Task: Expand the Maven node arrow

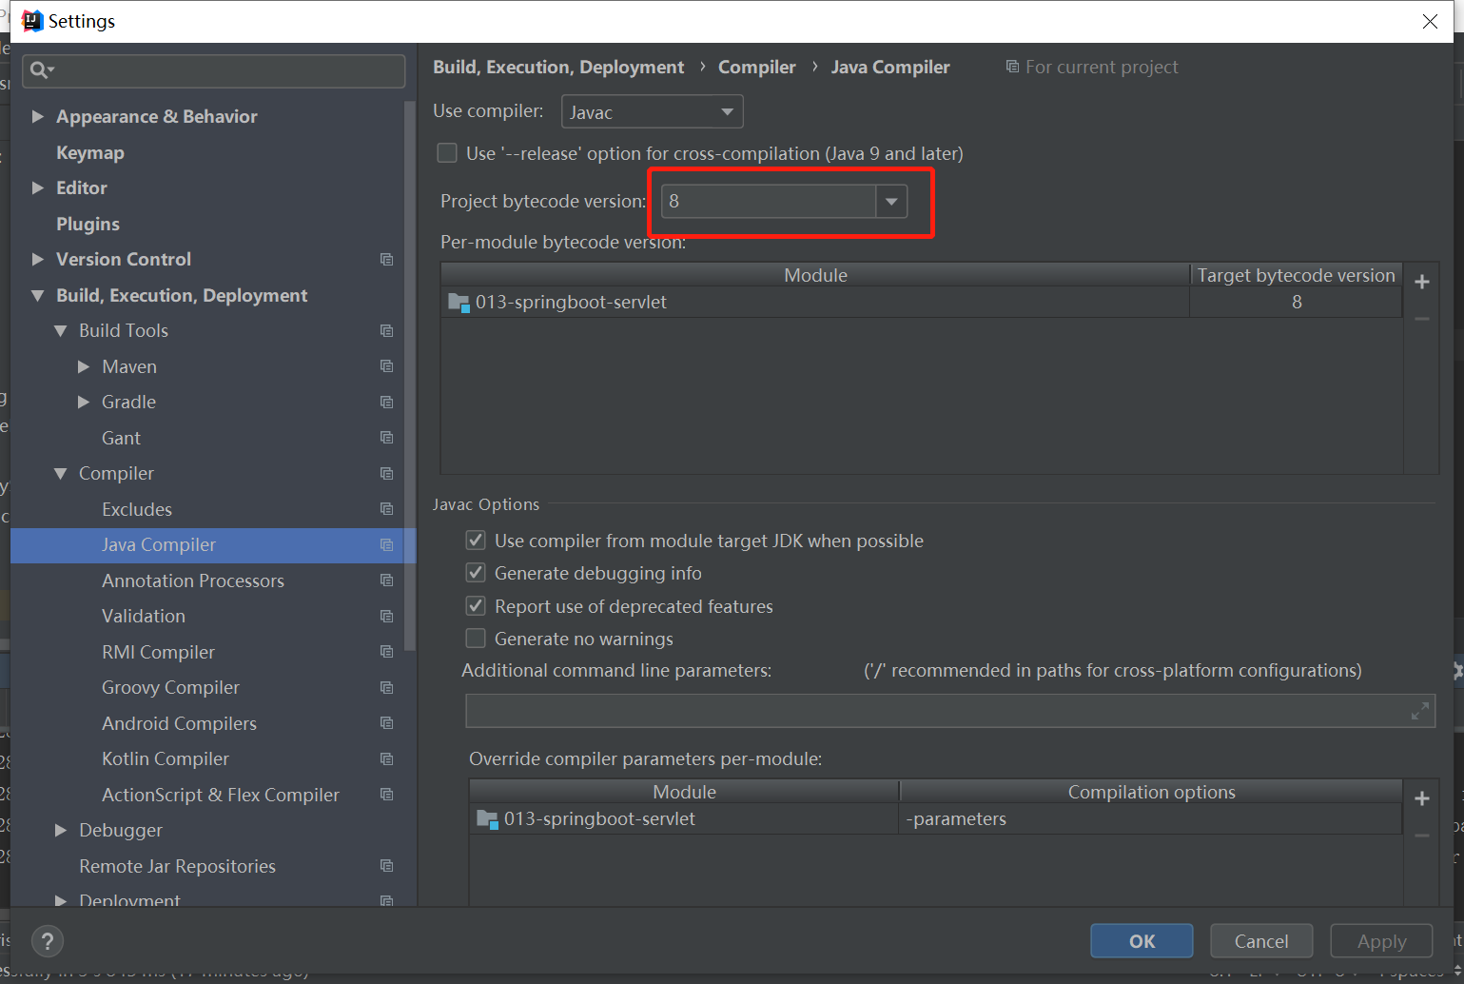Action: click(84, 366)
